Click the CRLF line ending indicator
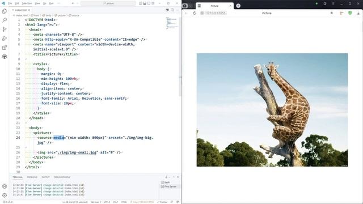The image size is (363, 204). pyautogui.click(x=115, y=202)
